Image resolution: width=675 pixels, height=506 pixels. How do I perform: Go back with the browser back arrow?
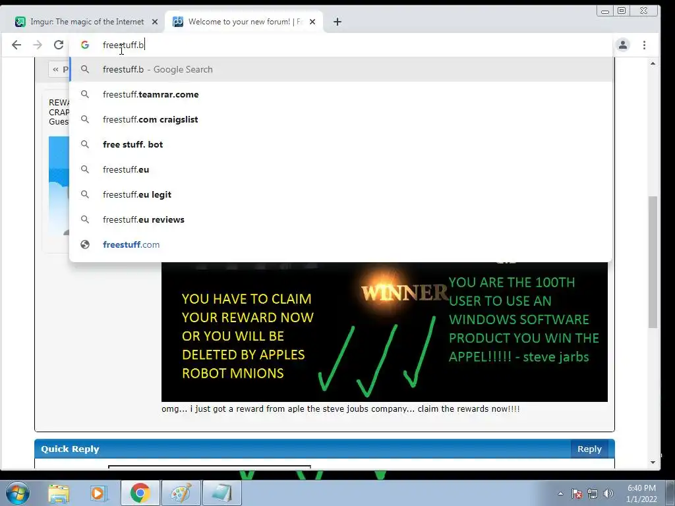pos(16,45)
